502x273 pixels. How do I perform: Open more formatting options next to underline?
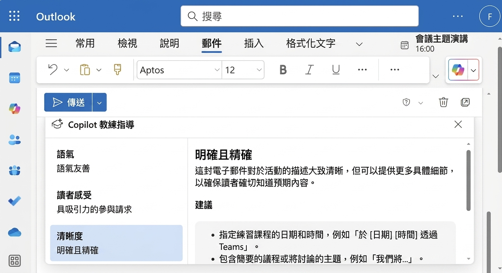[x=362, y=70]
